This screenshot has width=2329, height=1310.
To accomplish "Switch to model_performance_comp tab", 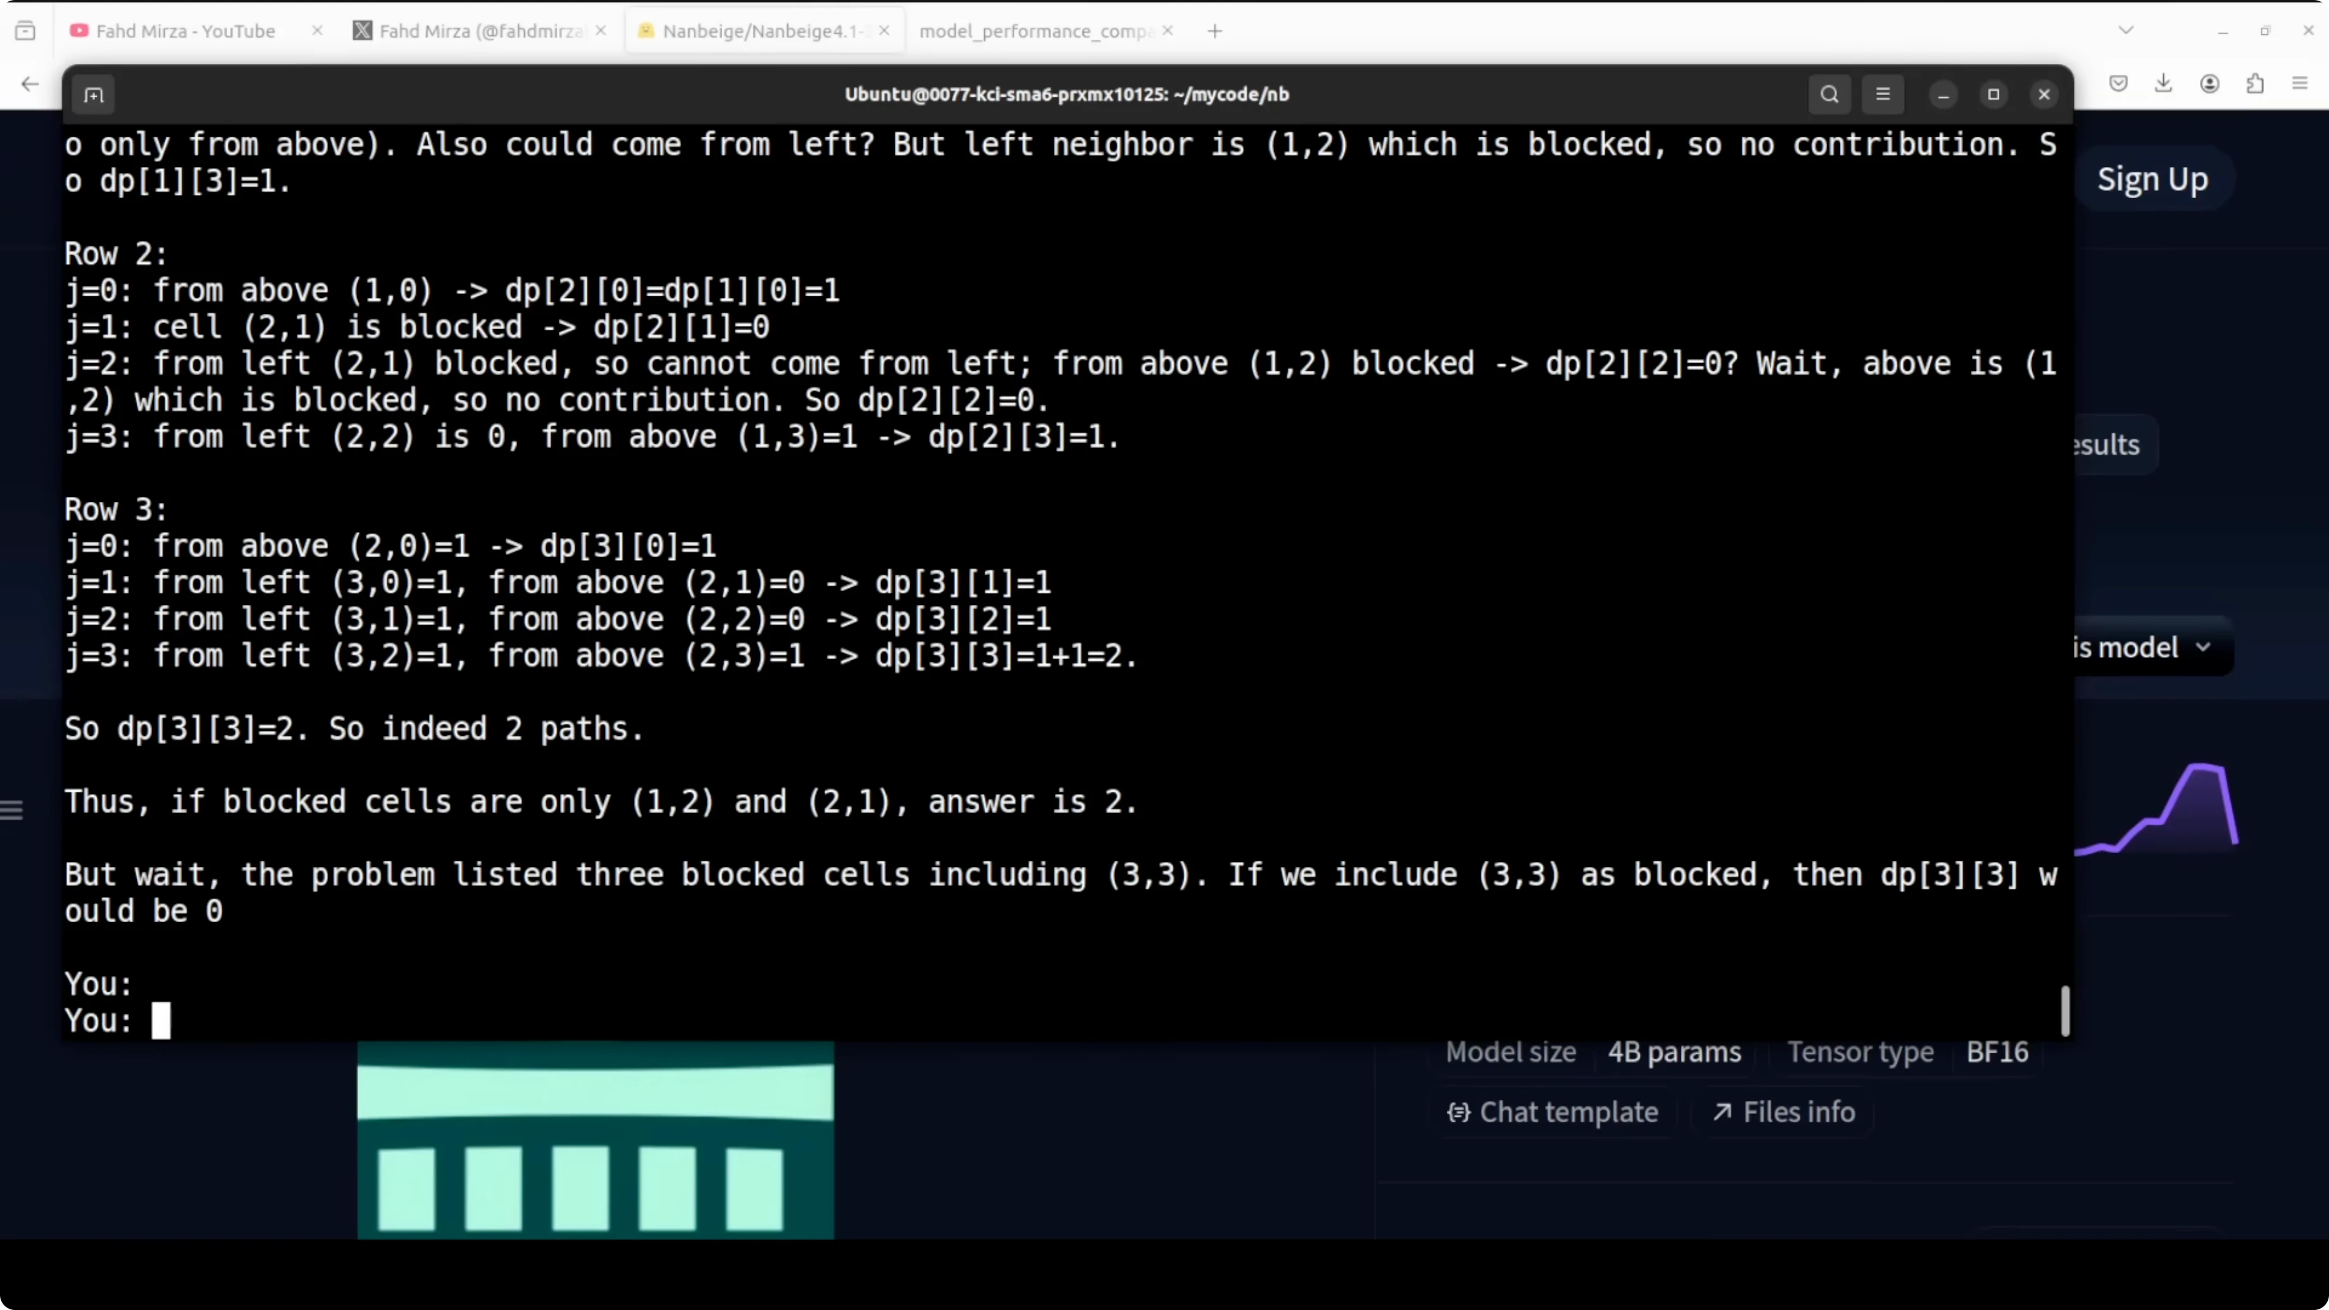I will tap(1035, 31).
